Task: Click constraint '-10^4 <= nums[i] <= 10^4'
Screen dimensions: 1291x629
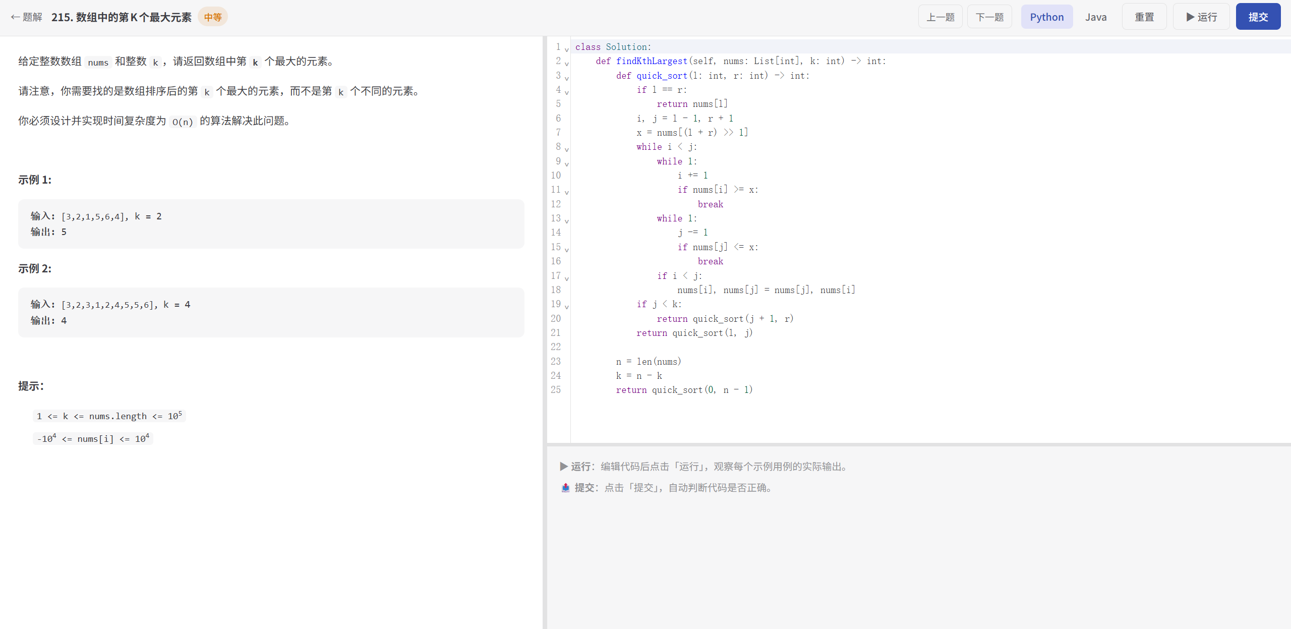Action: (93, 438)
